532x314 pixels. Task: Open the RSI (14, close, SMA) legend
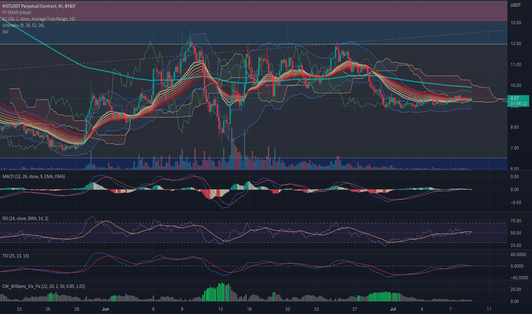(26, 219)
